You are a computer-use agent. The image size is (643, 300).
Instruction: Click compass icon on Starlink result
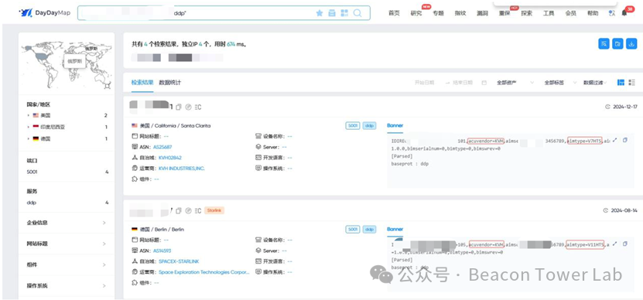click(188, 210)
